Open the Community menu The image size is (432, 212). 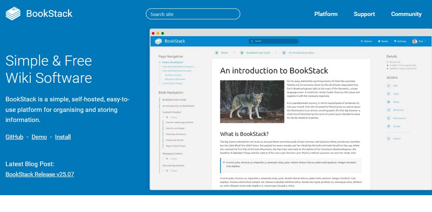tap(406, 14)
